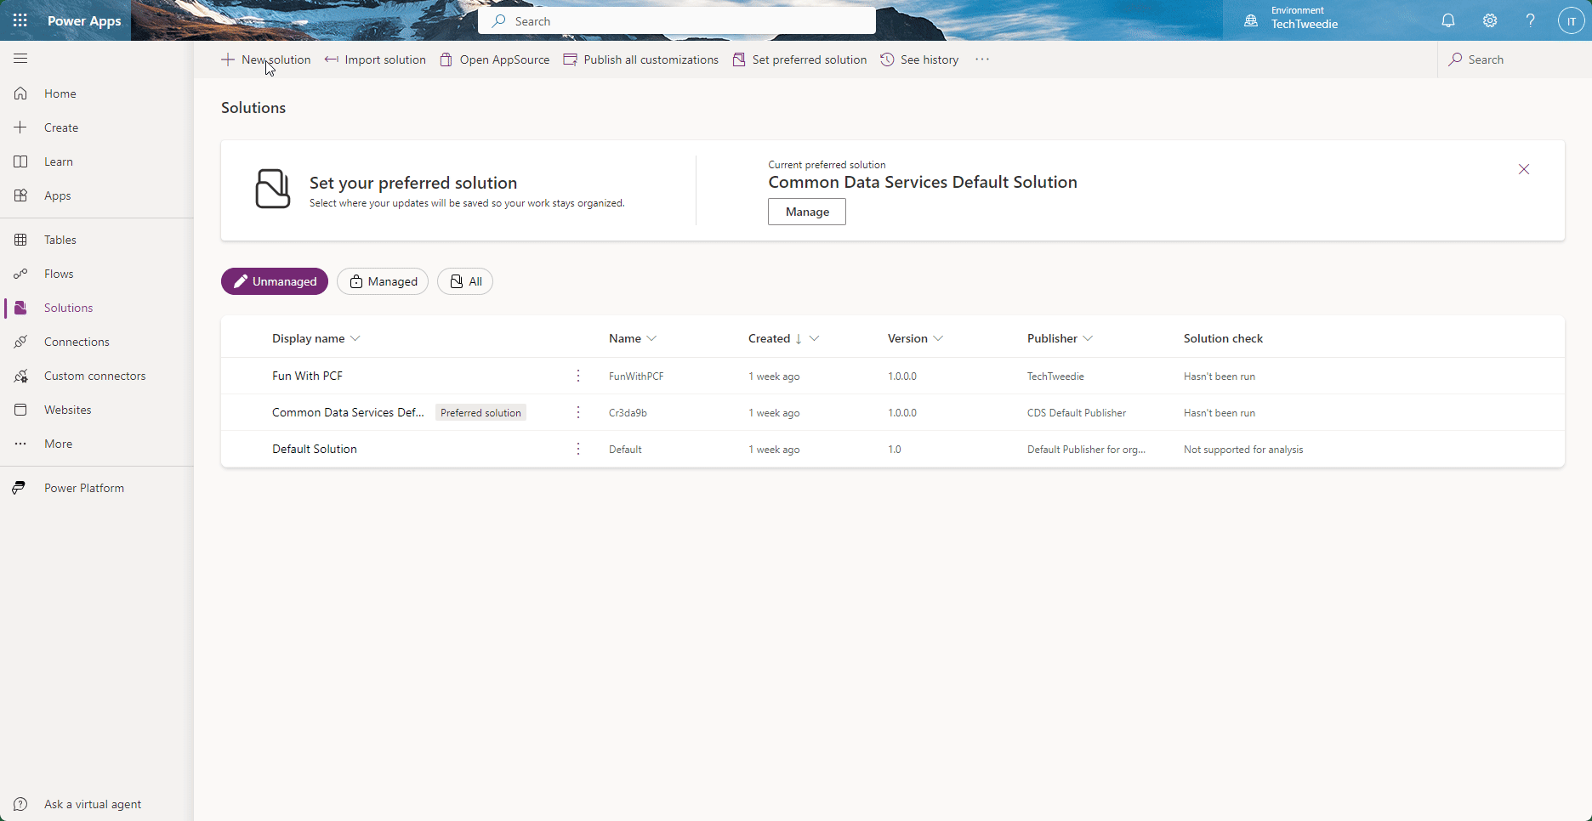Open the app launcher waffle icon
The height and width of the screenshot is (821, 1592).
[20, 20]
